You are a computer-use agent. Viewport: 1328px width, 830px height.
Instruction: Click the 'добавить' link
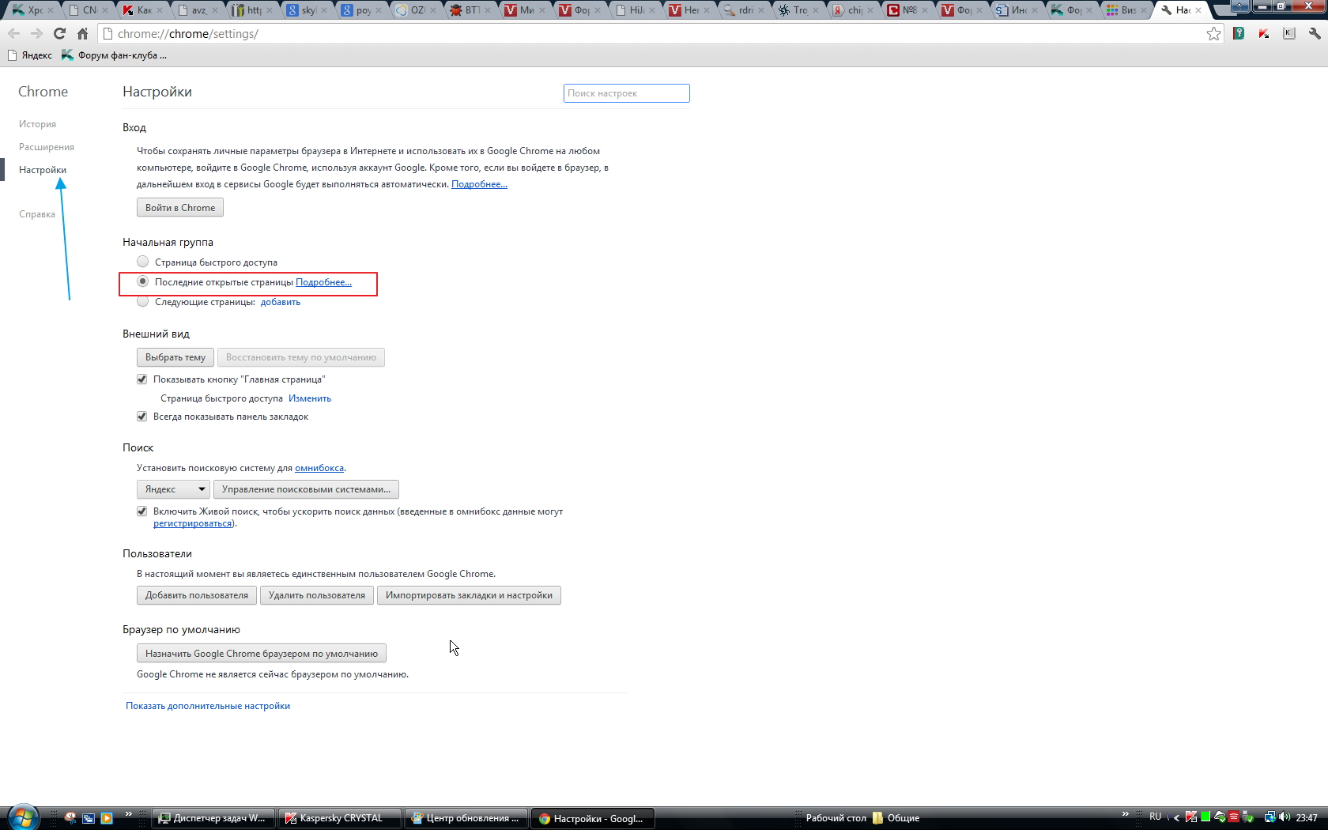pos(281,302)
